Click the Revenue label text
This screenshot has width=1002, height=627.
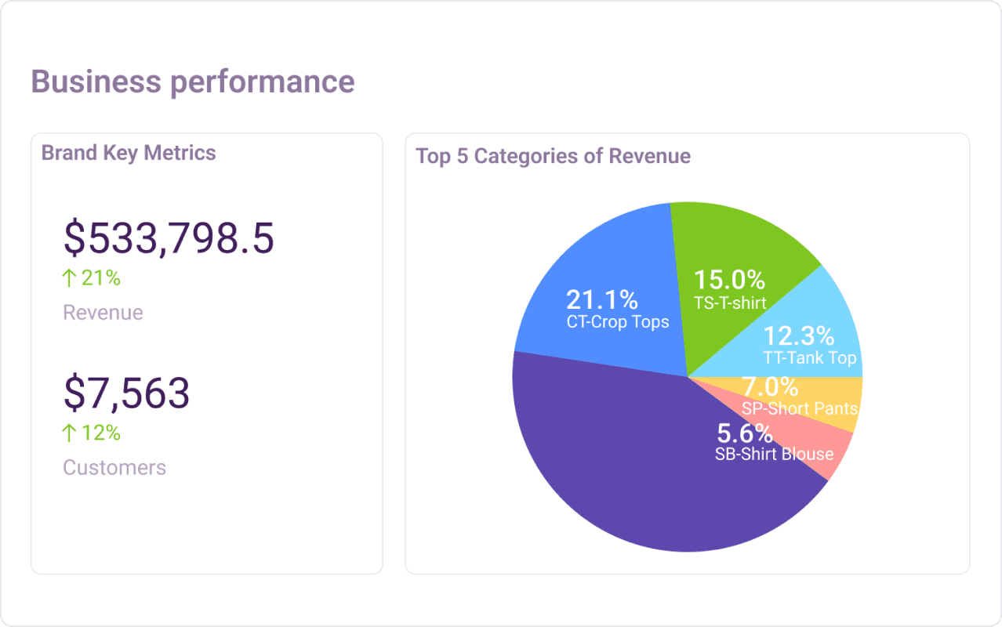[x=103, y=312]
